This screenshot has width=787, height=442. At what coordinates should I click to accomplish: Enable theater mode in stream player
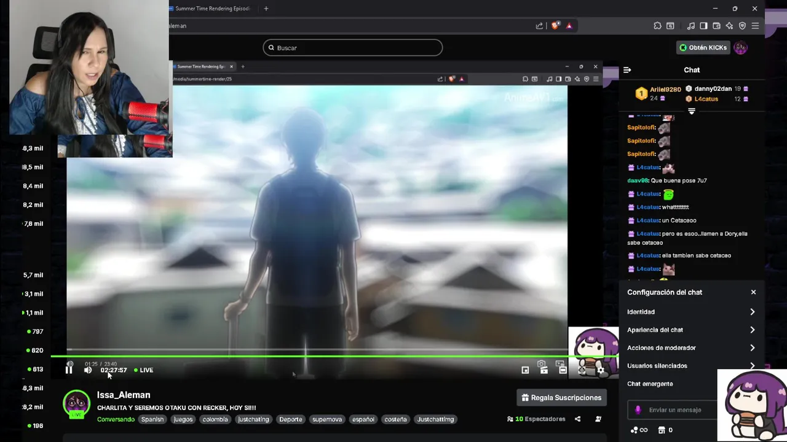tap(563, 370)
